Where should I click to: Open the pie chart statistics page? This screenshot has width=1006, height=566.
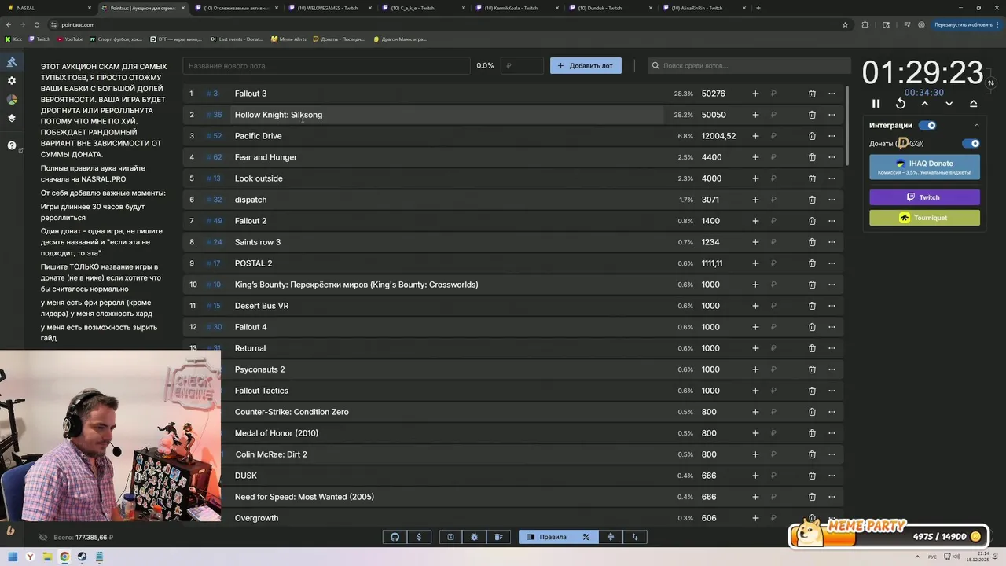tap(12, 100)
